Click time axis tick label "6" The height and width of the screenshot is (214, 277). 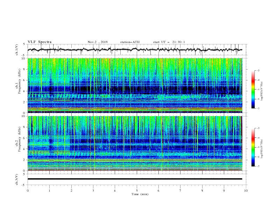158,191
